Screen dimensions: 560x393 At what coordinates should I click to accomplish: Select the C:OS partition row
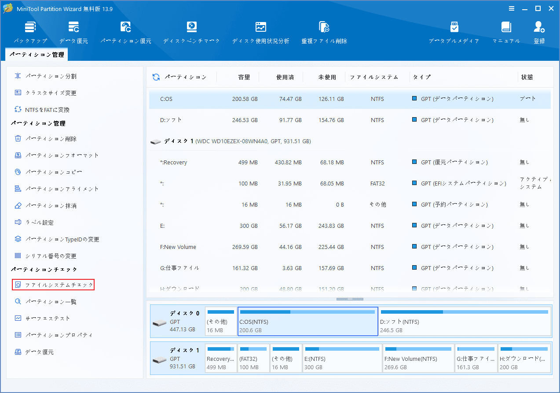[x=350, y=99]
